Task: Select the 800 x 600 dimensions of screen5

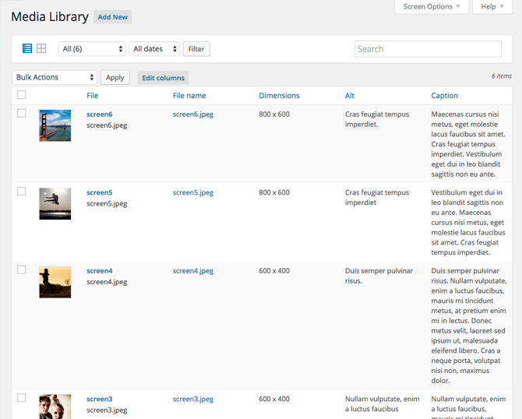Action: pyautogui.click(x=274, y=192)
